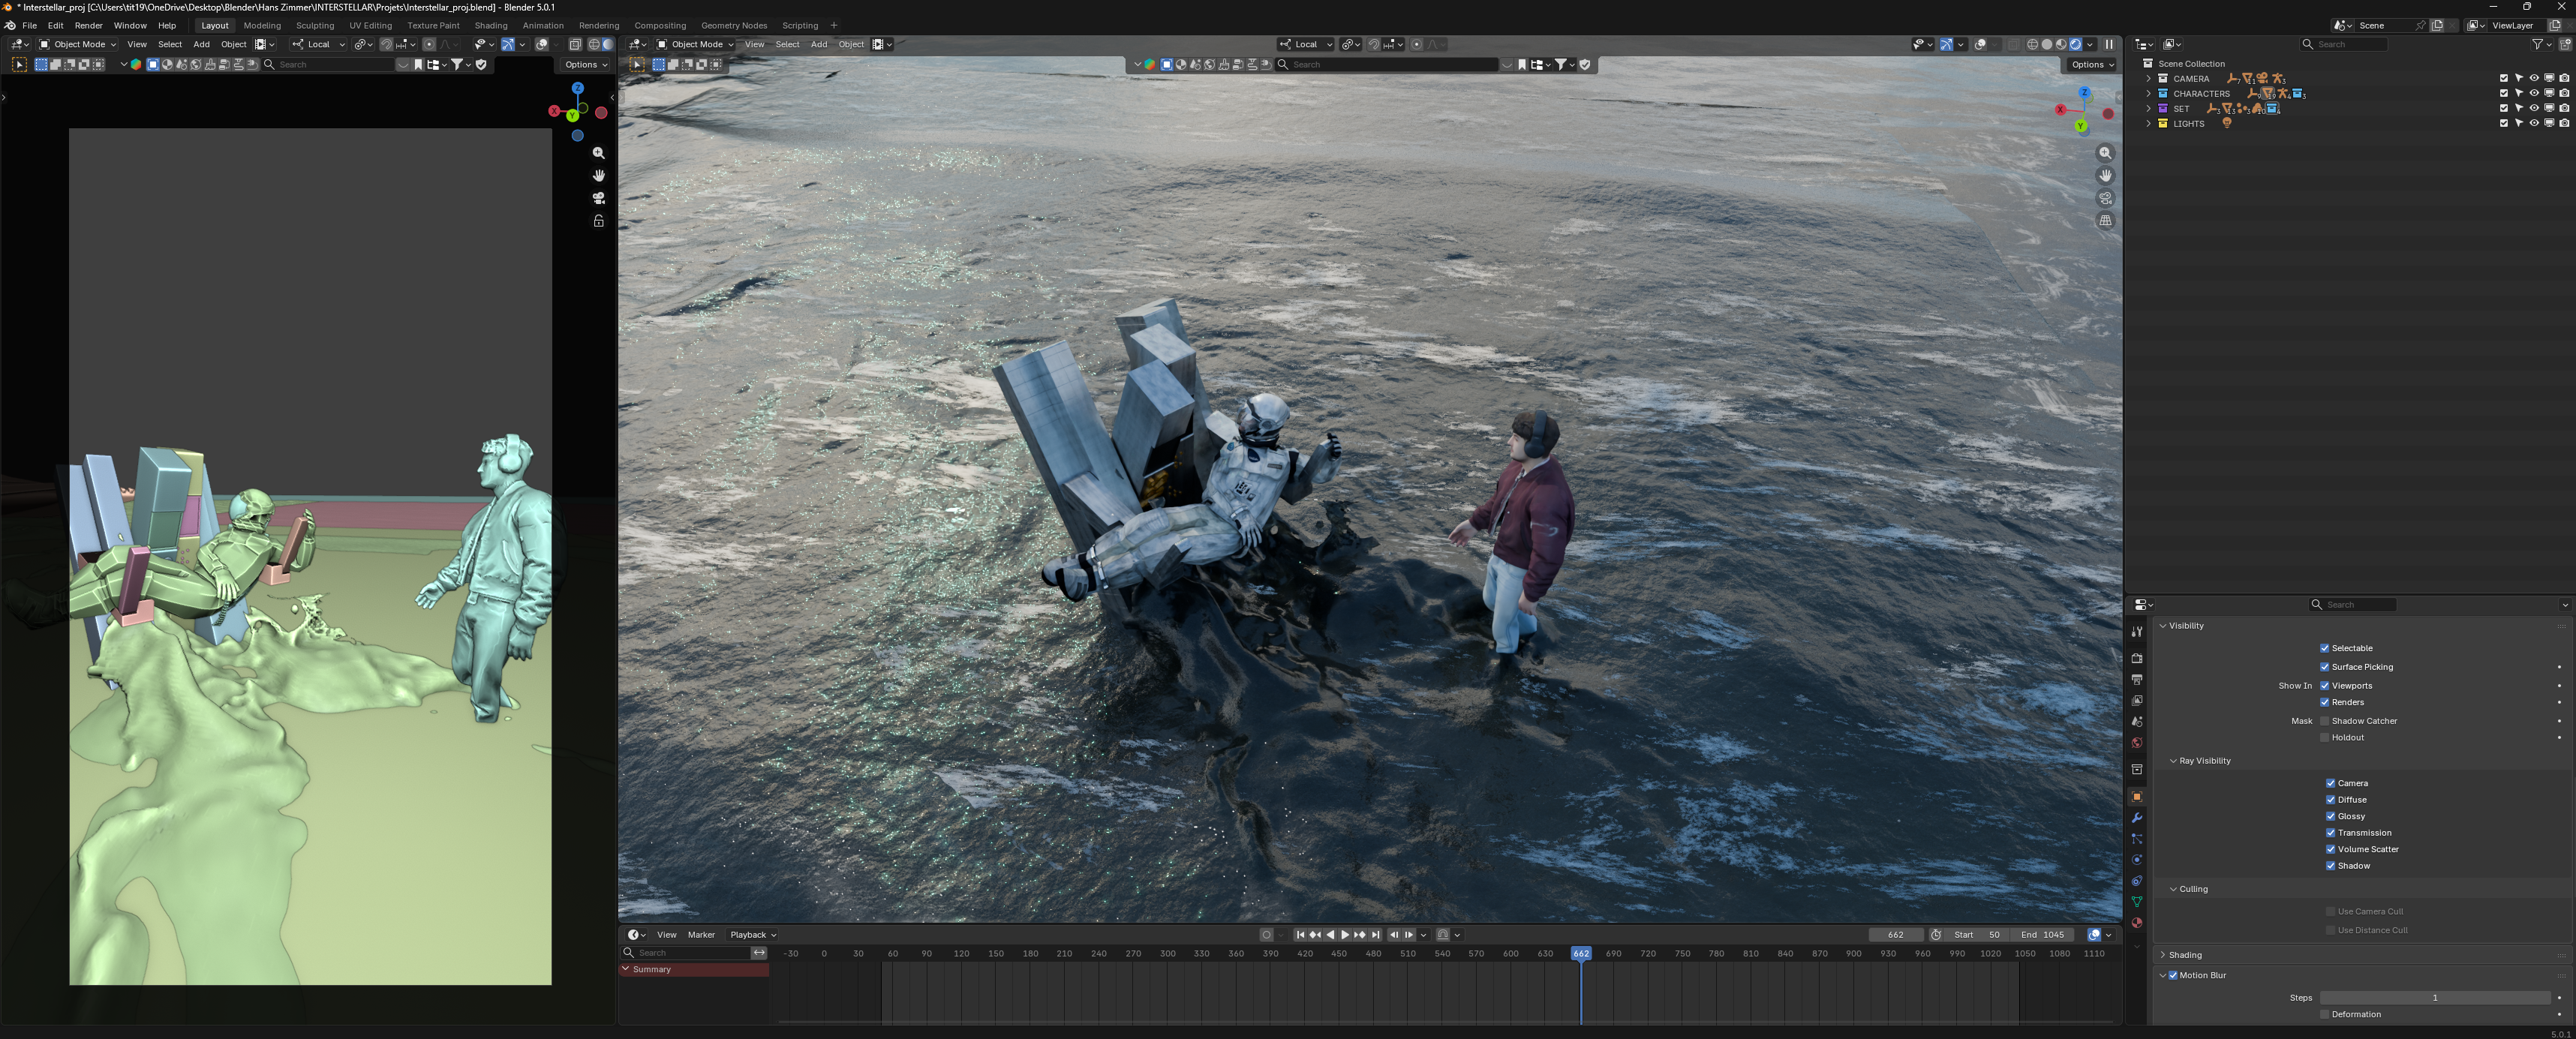Viewport: 2576px width, 1039px height.
Task: Disable the Glossy ray visibility checkbox
Action: tap(2331, 816)
